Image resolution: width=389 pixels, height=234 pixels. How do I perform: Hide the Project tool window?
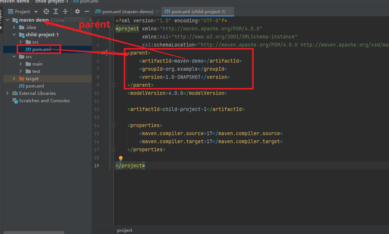coord(87,11)
